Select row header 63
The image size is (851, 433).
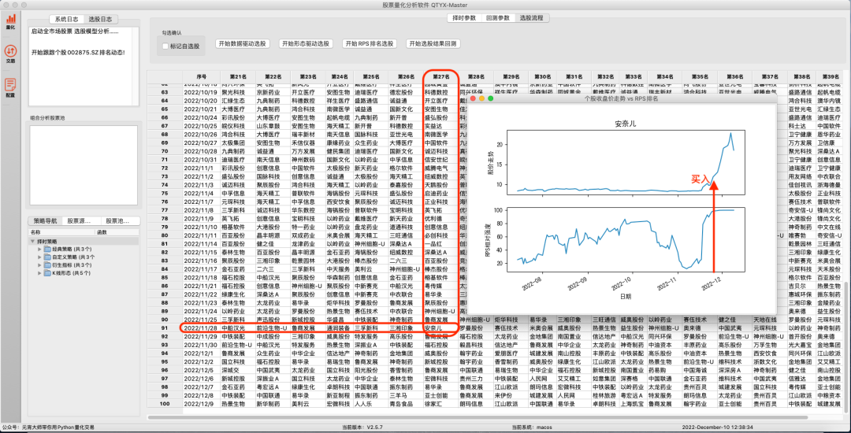(x=165, y=93)
